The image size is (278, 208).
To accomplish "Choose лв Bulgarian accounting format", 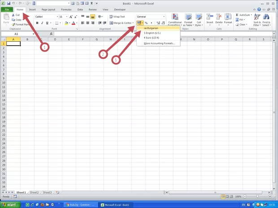I will point(158,28).
